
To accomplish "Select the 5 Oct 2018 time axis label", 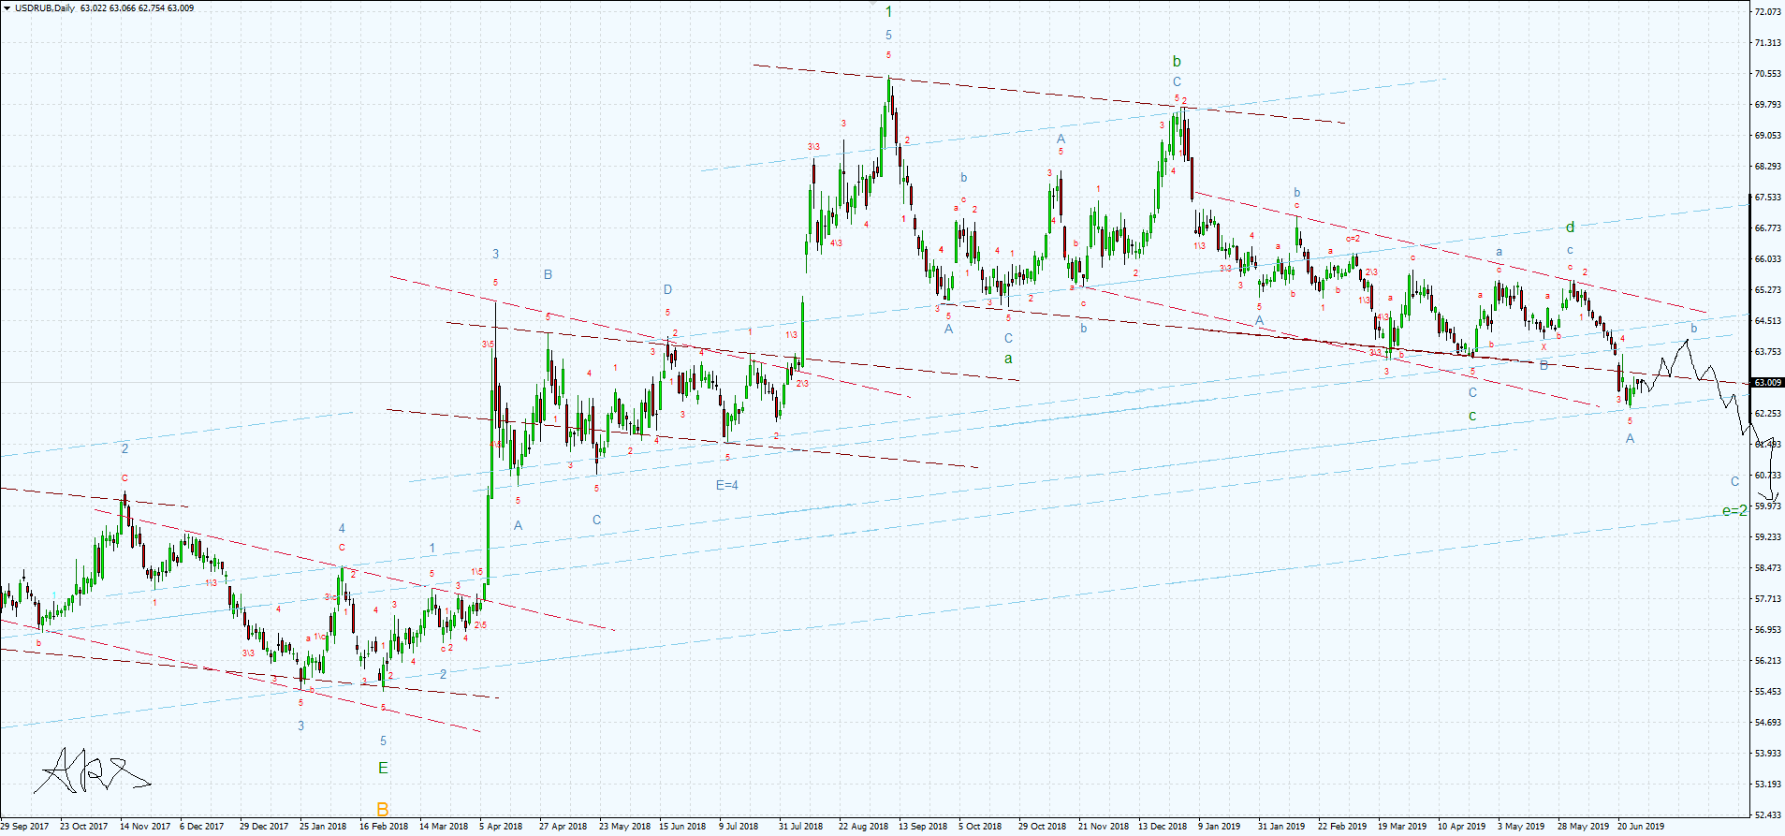I will 980,827.
